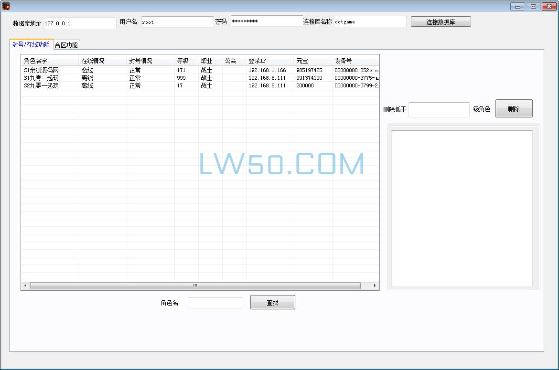Click the 删除低于 level input box
559x370 pixels.
(x=439, y=109)
